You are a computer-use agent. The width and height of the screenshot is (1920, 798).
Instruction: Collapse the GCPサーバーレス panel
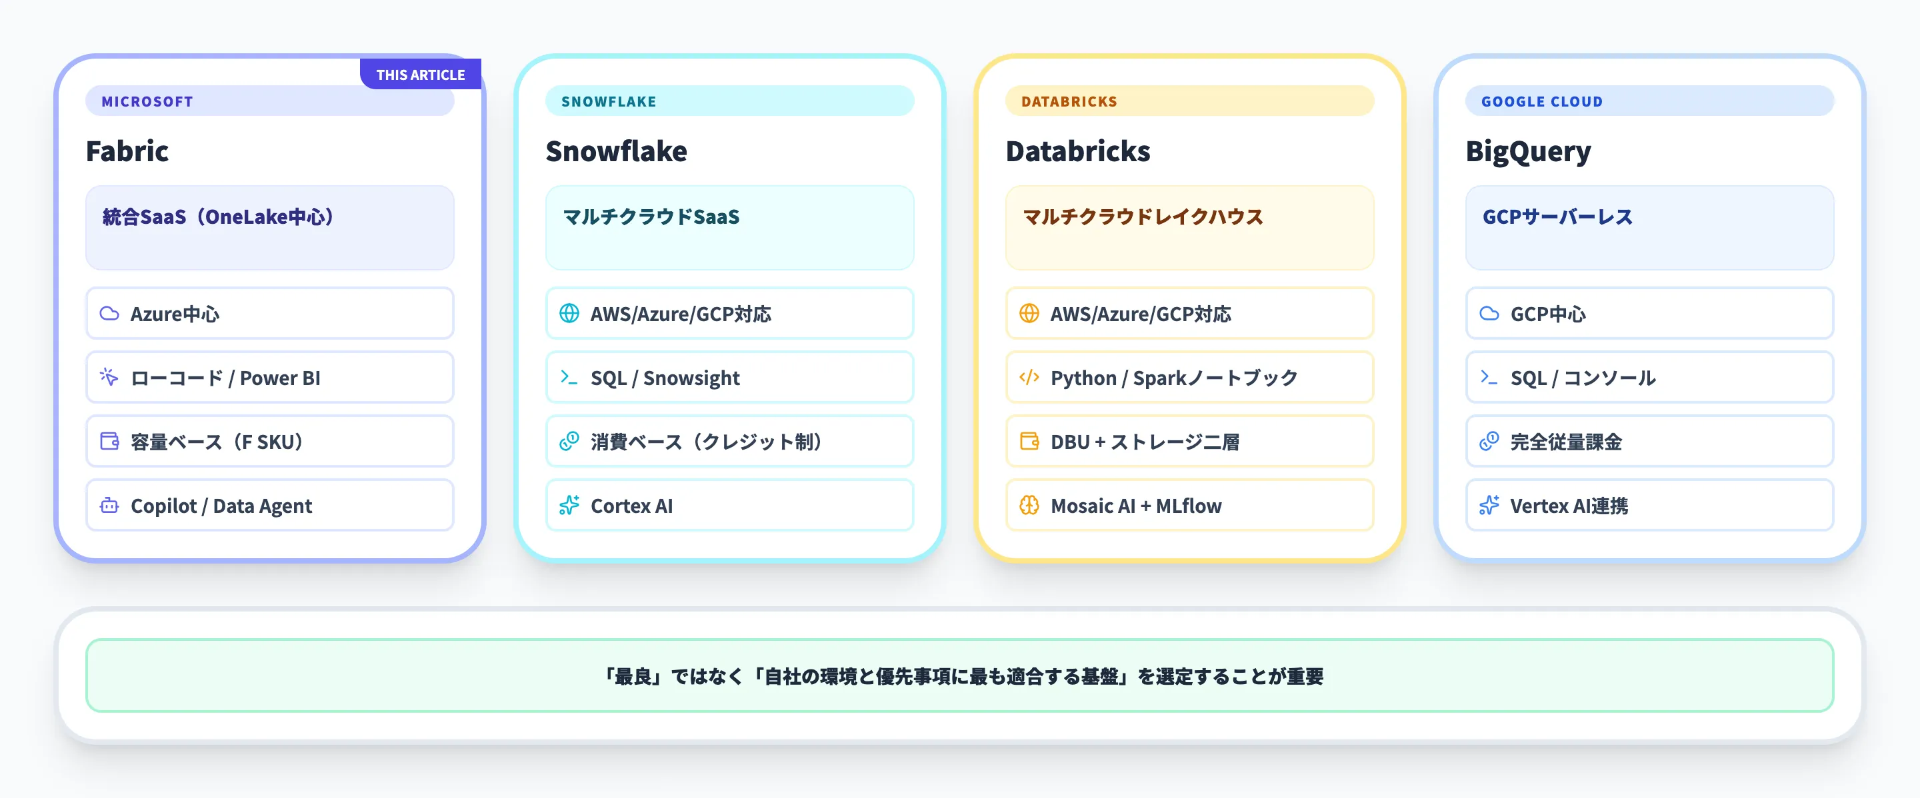point(1647,227)
